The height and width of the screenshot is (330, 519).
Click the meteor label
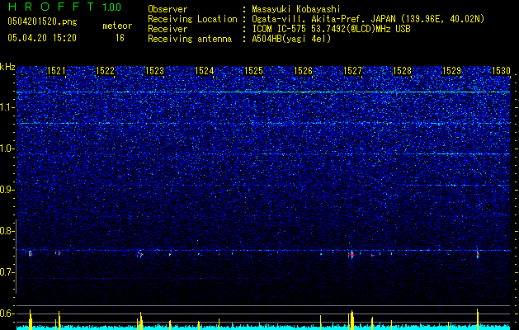tap(117, 26)
